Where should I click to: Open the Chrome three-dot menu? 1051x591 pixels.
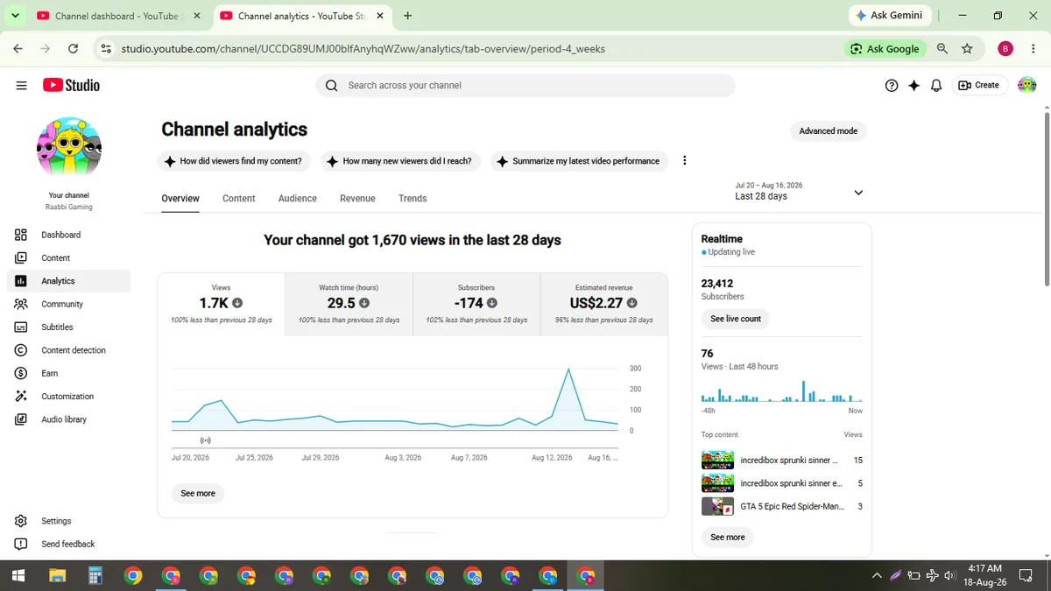click(1032, 49)
